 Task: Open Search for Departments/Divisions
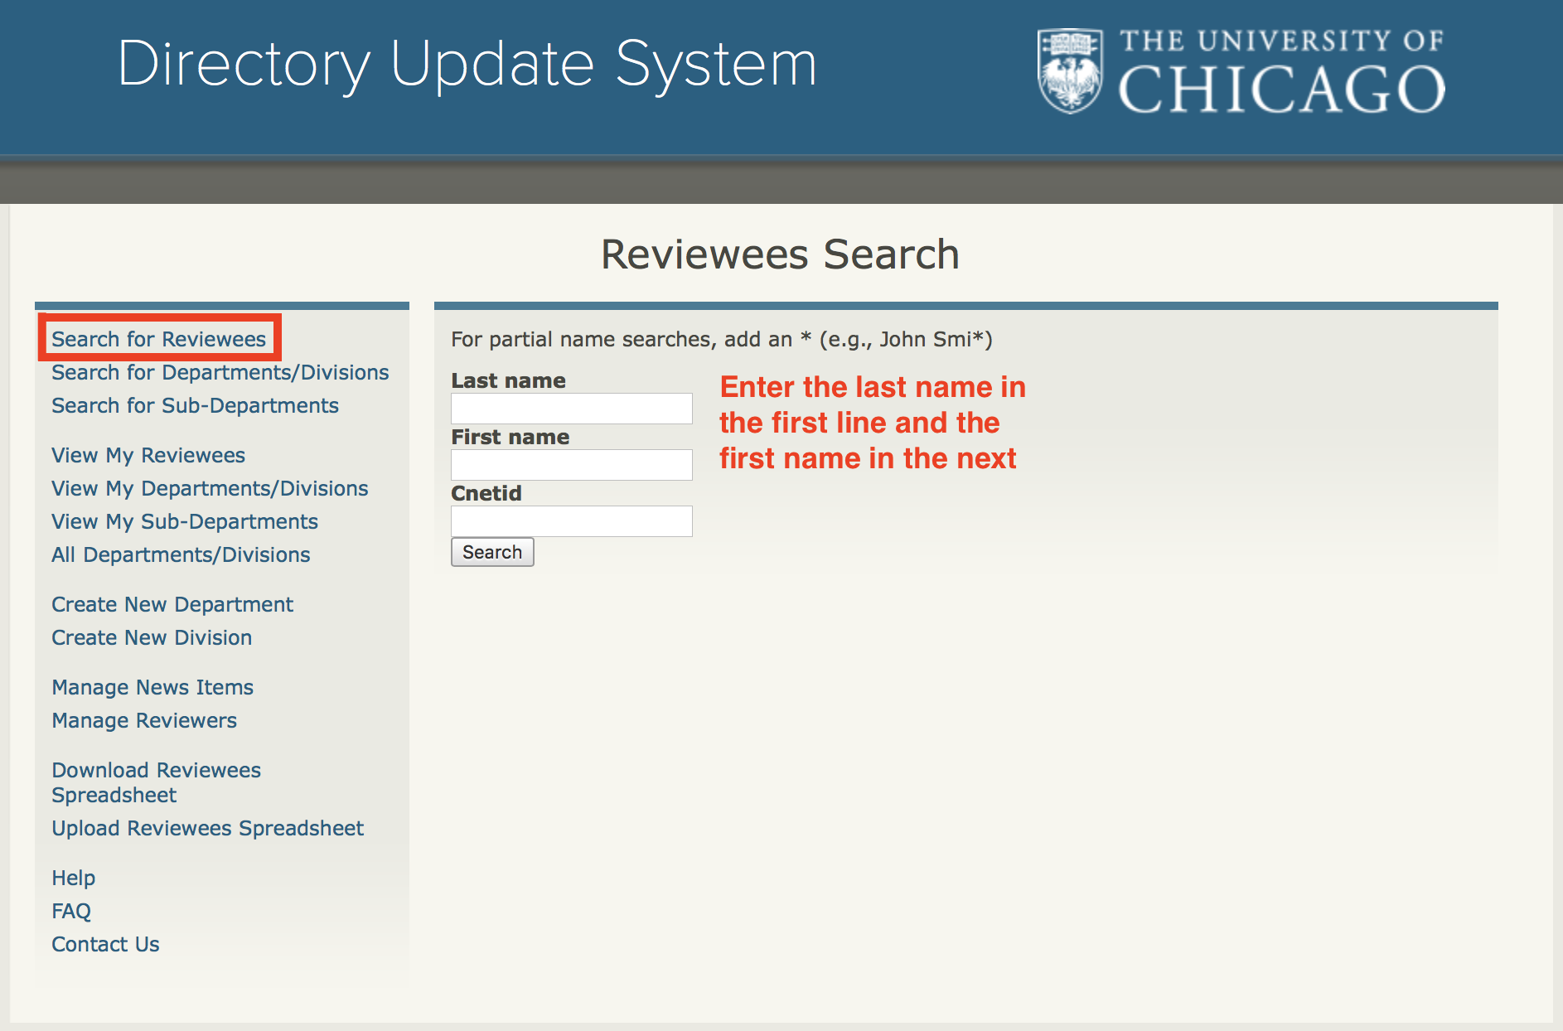tap(220, 372)
